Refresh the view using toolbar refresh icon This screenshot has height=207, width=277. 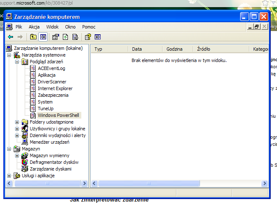(65, 37)
